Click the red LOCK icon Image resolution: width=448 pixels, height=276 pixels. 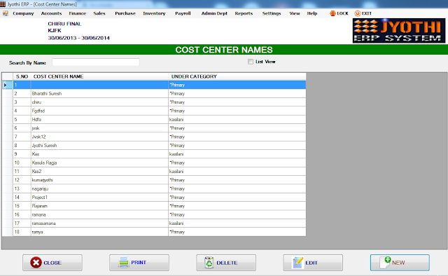tap(332, 13)
